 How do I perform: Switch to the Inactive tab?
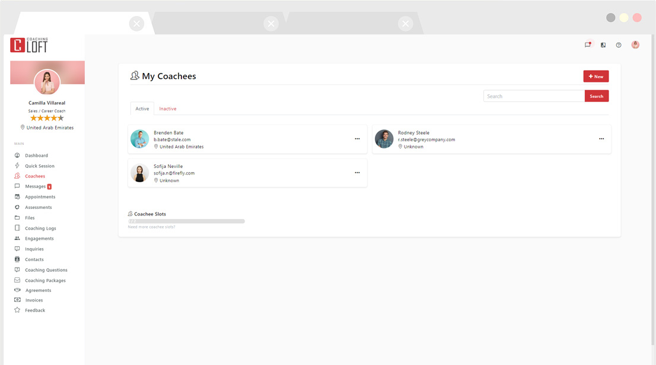pyautogui.click(x=168, y=109)
